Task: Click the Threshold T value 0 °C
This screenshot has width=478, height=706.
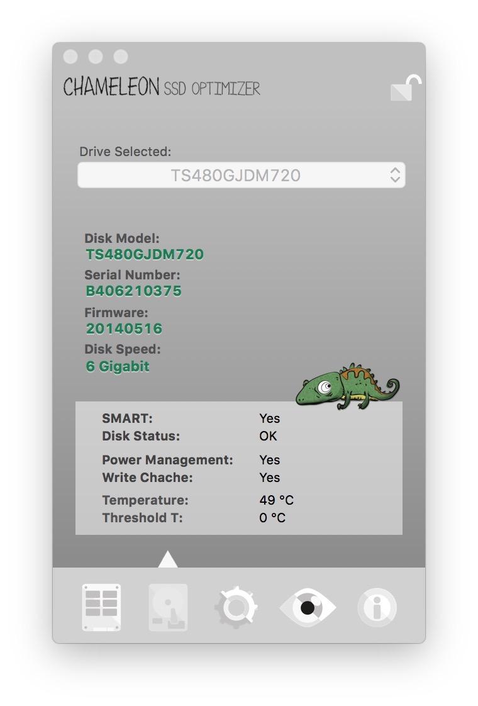Action: 272,517
